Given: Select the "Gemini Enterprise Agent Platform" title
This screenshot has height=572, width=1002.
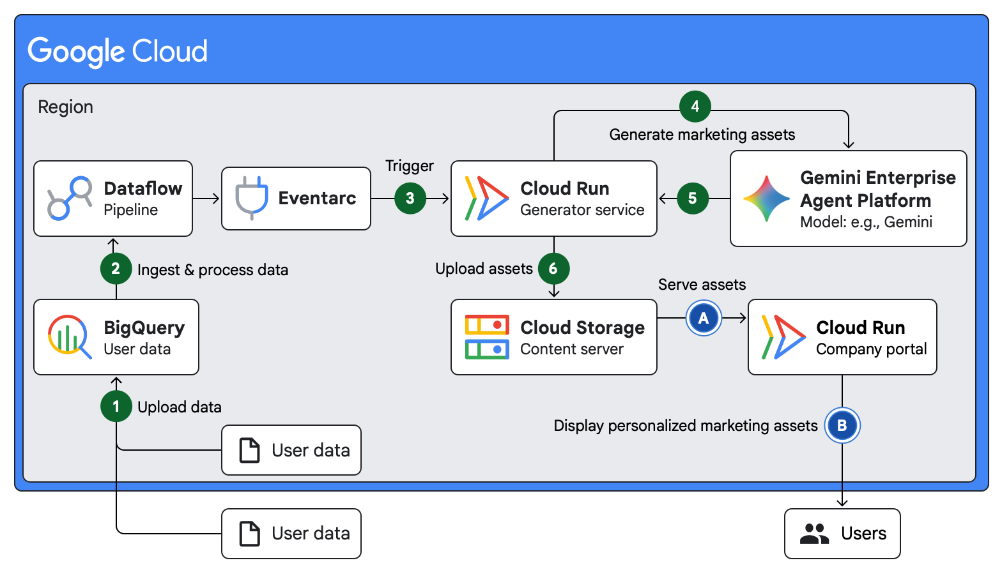Looking at the screenshot, I should coord(878,189).
